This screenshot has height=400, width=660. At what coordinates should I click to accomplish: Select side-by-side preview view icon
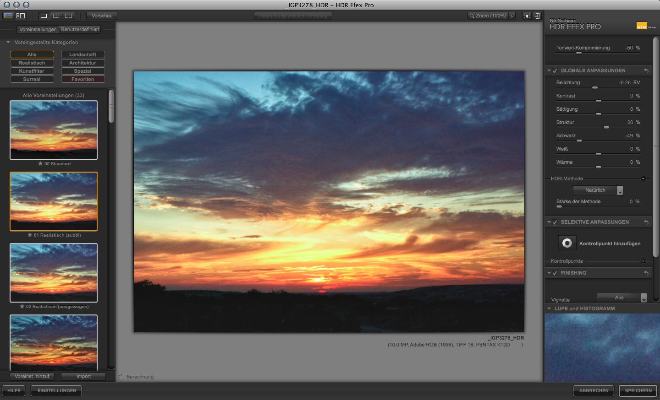coord(68,16)
